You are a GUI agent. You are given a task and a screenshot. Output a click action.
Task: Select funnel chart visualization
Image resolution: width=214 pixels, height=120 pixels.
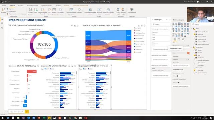(176, 29)
